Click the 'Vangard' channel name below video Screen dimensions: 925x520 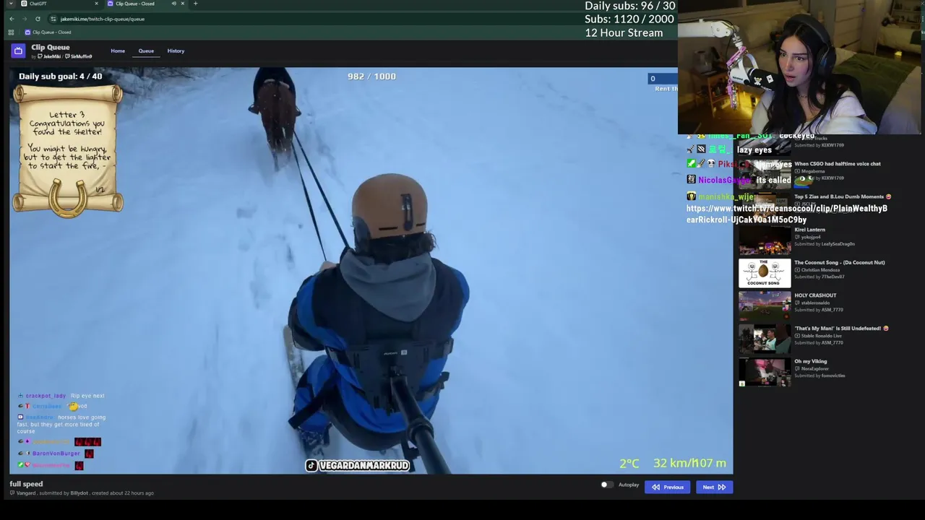pyautogui.click(x=26, y=493)
